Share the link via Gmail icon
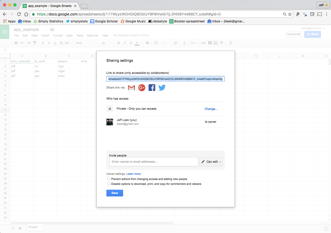This screenshot has width=331, height=233. 131,88
